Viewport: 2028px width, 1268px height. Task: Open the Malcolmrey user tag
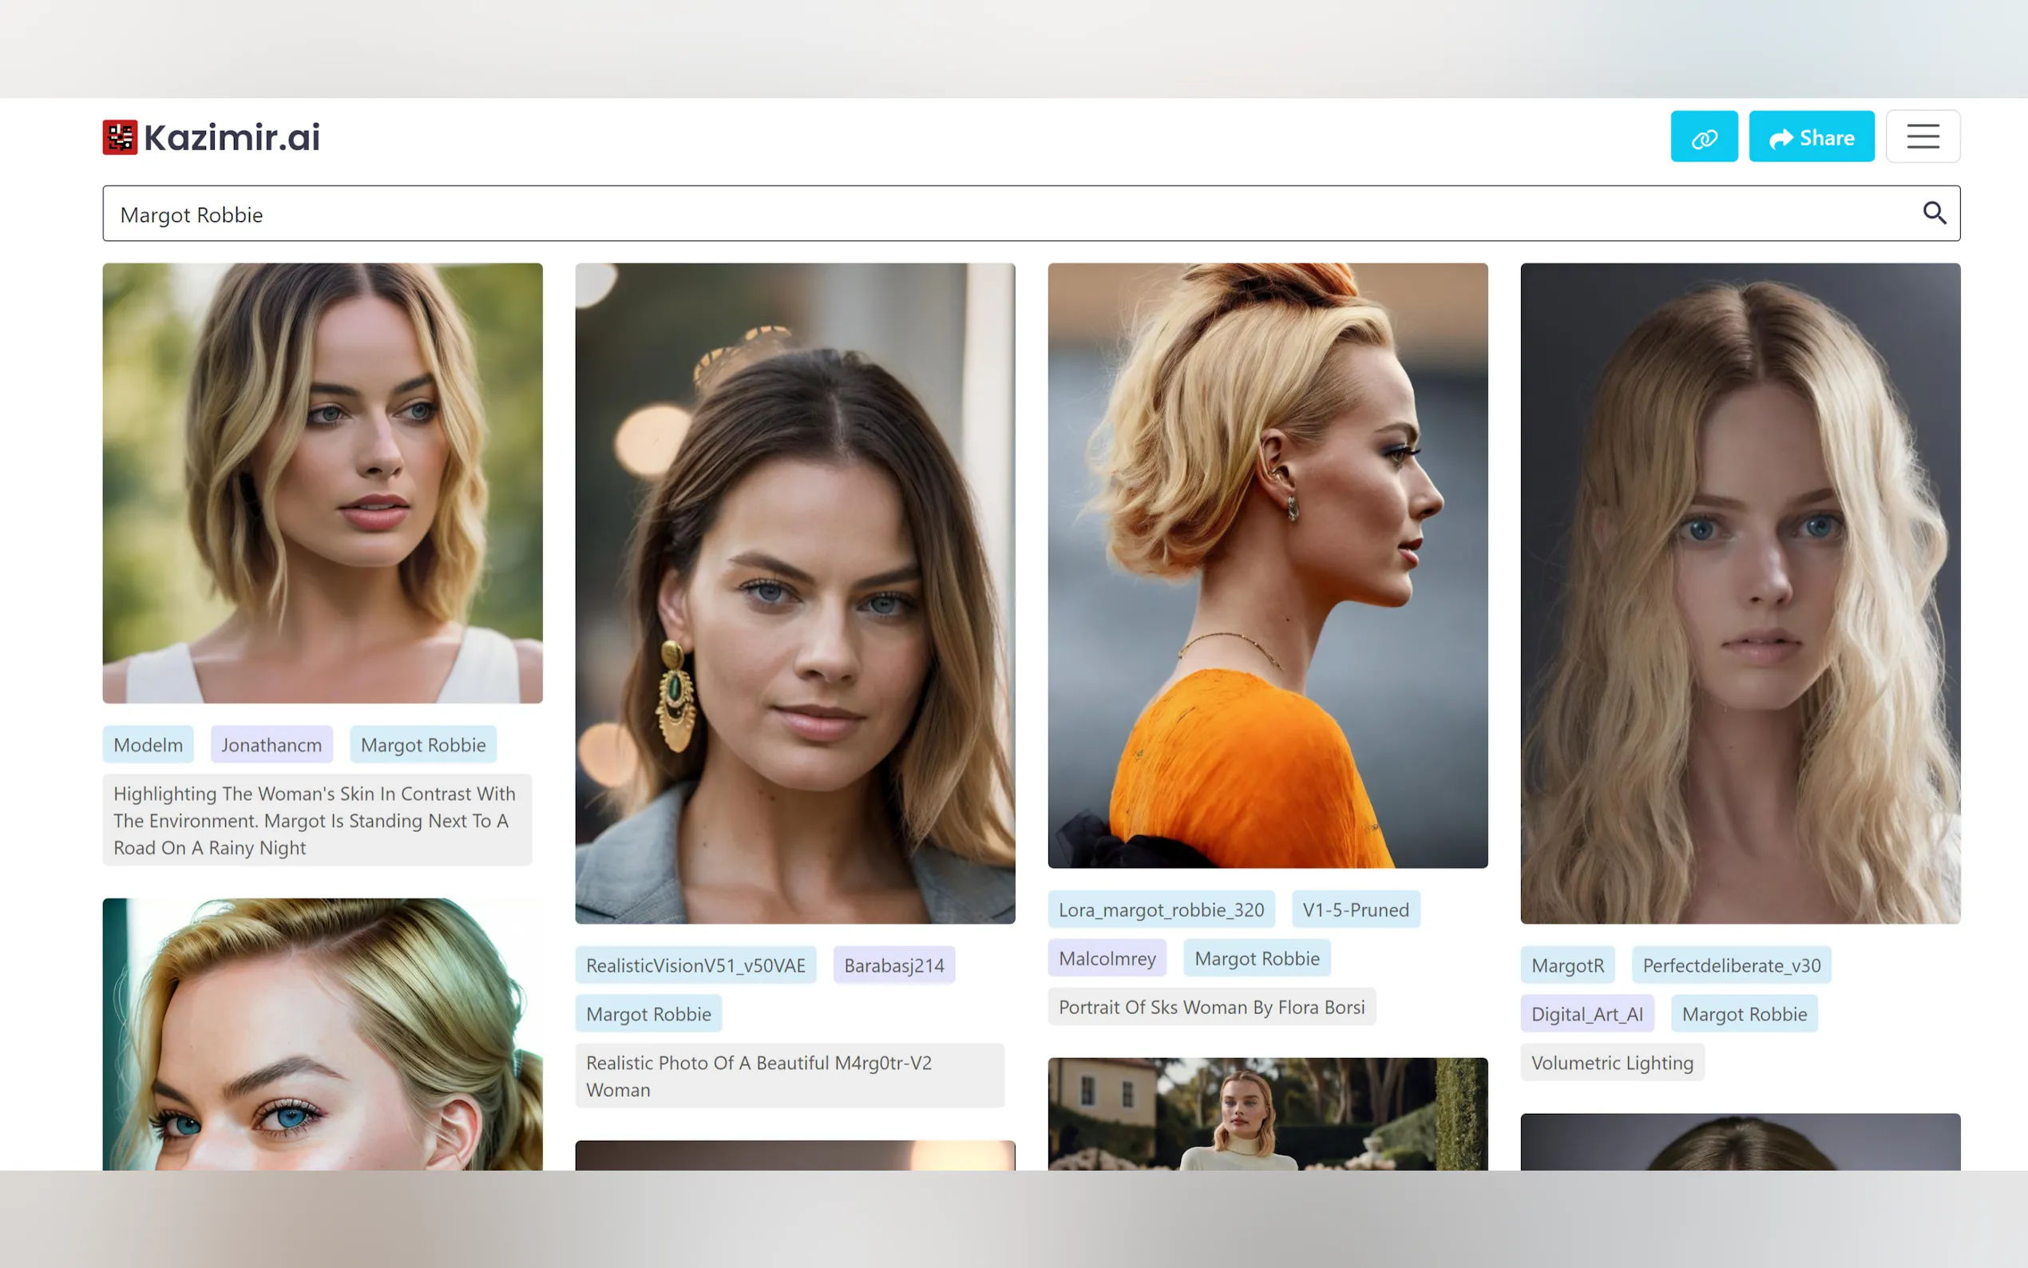click(x=1106, y=958)
